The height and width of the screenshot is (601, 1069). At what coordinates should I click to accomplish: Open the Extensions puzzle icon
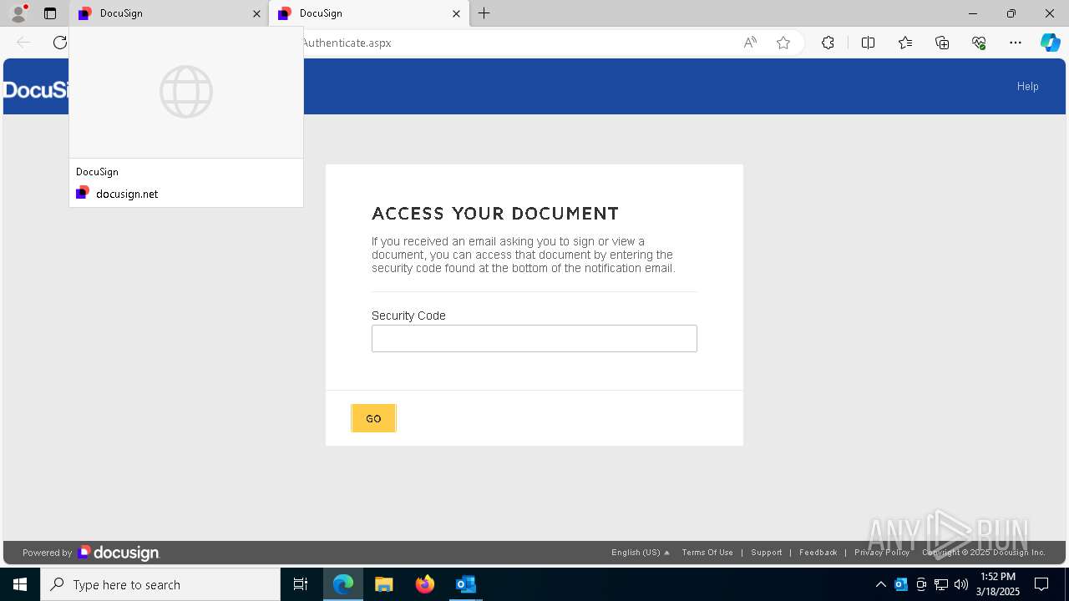coord(828,43)
